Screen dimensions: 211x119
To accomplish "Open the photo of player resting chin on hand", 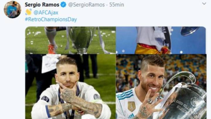I will (x=71, y=87).
